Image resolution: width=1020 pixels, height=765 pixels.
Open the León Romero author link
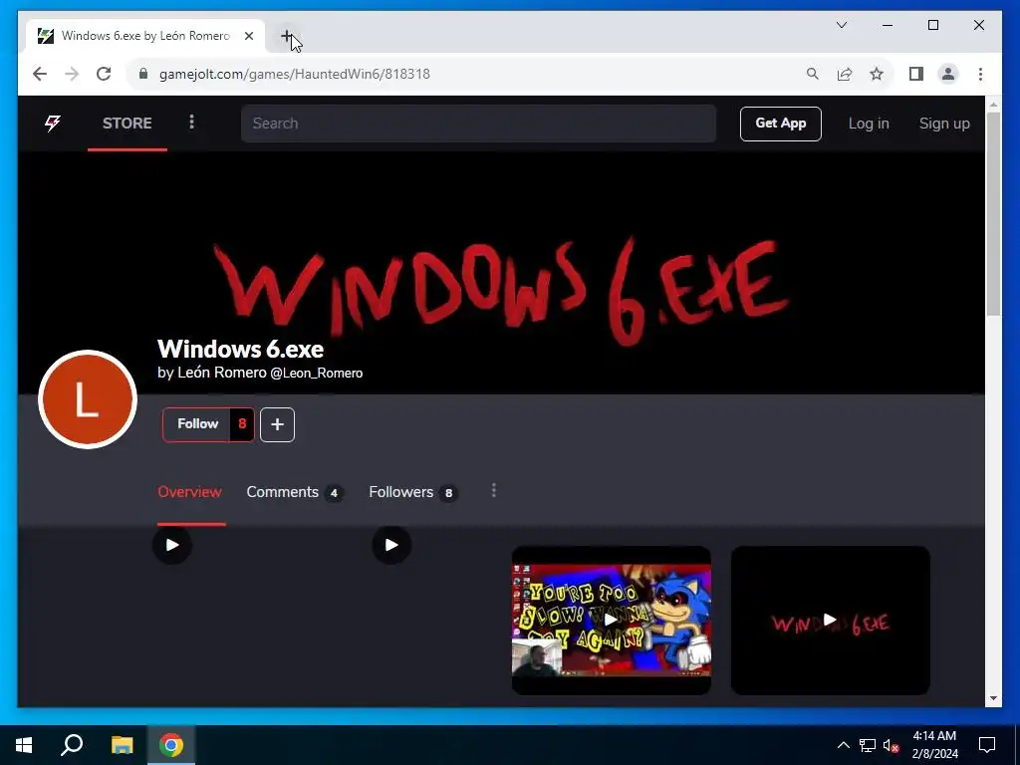tap(222, 373)
